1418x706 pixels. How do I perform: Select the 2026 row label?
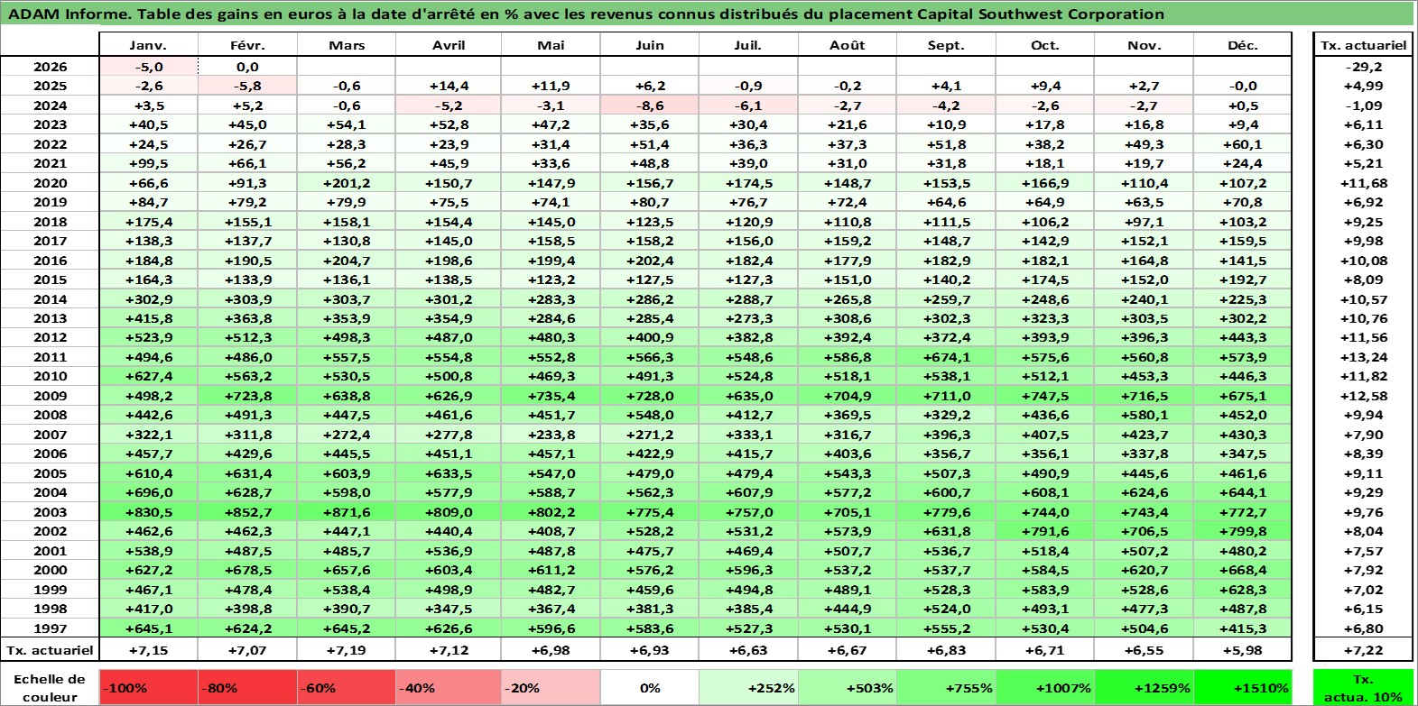tap(50, 67)
